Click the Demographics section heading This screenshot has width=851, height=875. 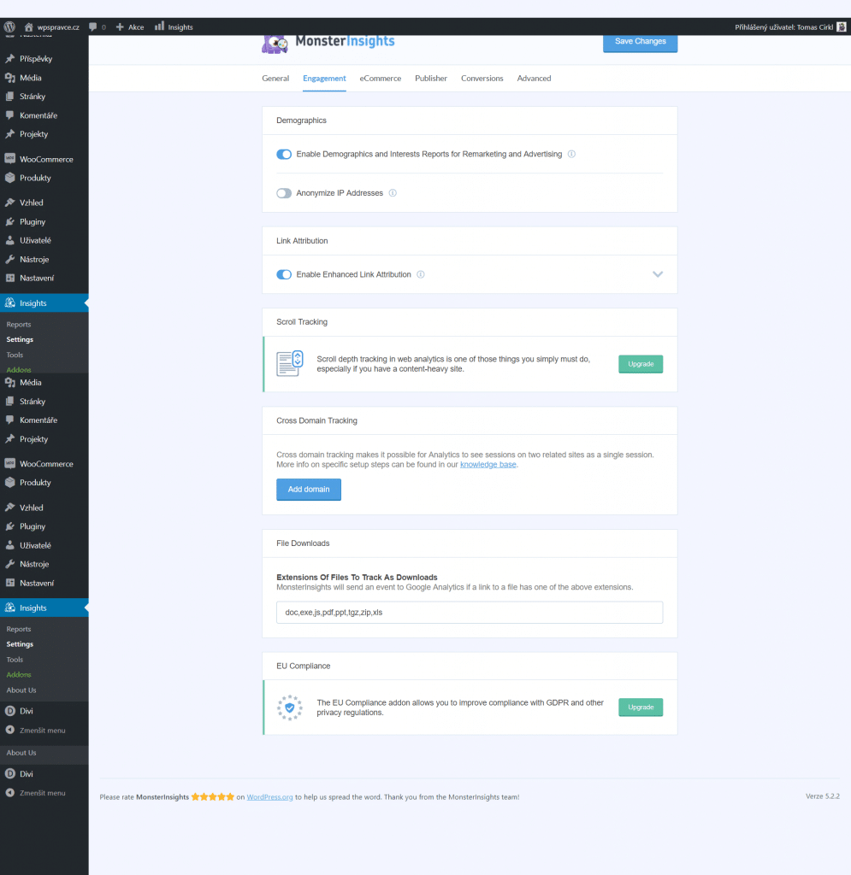[301, 120]
